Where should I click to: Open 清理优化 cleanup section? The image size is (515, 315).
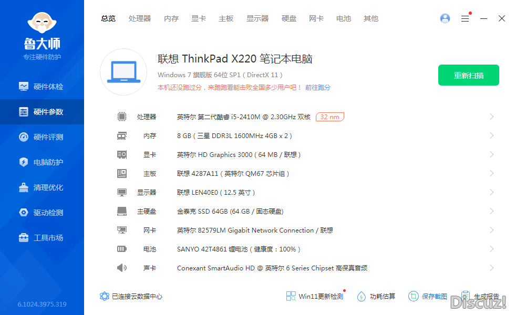point(42,187)
